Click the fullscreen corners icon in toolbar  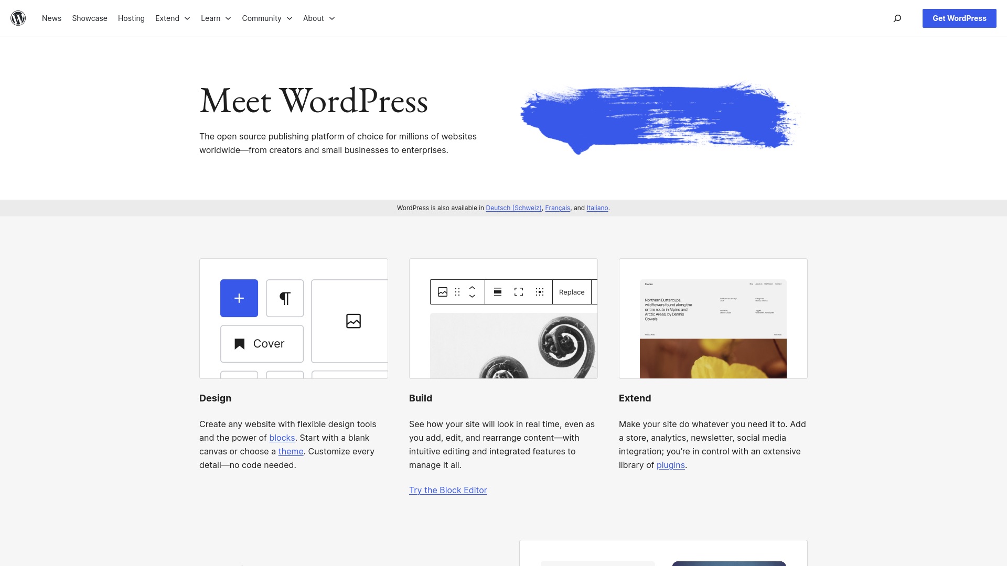[519, 292]
